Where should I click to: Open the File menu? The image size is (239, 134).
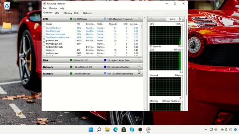44,8
